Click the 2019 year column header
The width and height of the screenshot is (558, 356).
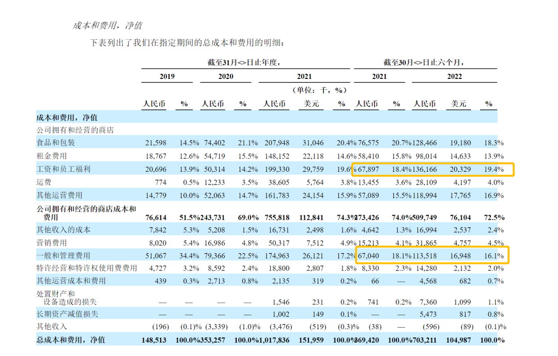(x=167, y=76)
